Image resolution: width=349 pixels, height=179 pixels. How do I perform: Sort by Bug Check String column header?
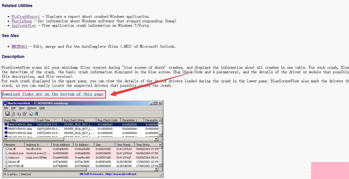click(x=79, y=120)
